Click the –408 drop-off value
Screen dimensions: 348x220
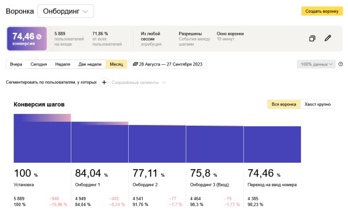tap(114, 199)
